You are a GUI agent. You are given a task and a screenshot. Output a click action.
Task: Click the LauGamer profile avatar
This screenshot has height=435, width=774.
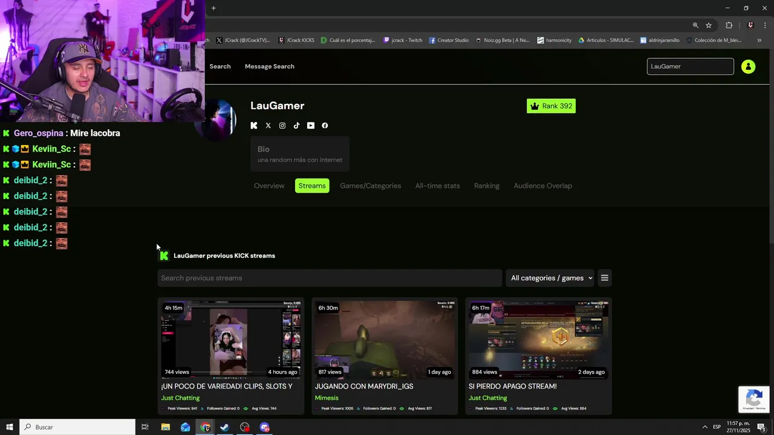219,119
